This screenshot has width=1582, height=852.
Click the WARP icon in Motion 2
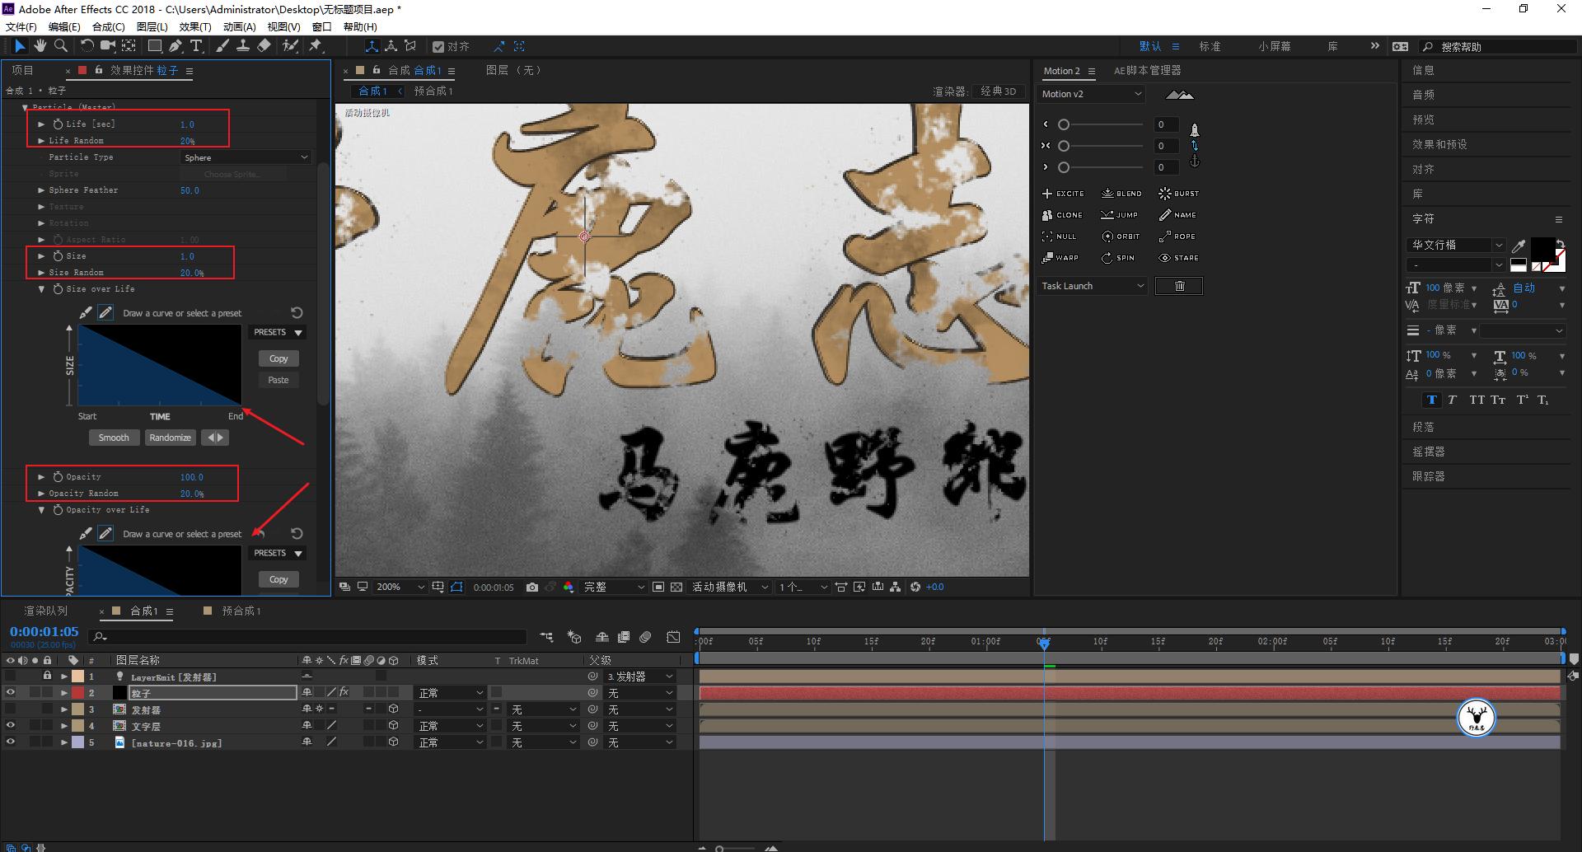coord(1046,258)
